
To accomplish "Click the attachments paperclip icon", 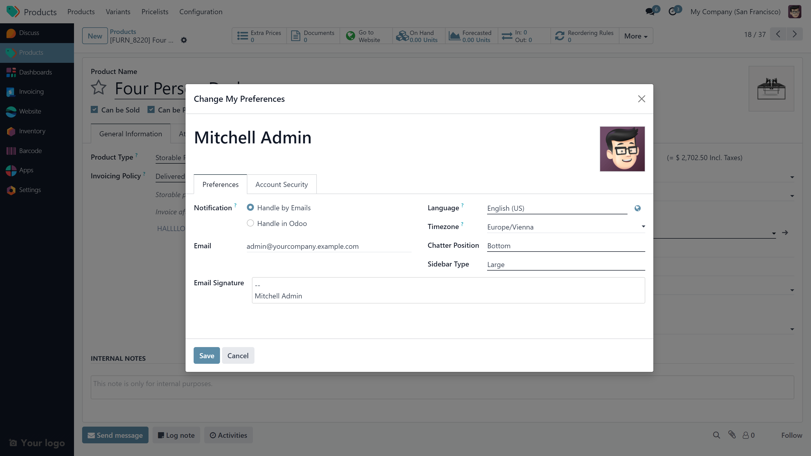I will pos(732,435).
